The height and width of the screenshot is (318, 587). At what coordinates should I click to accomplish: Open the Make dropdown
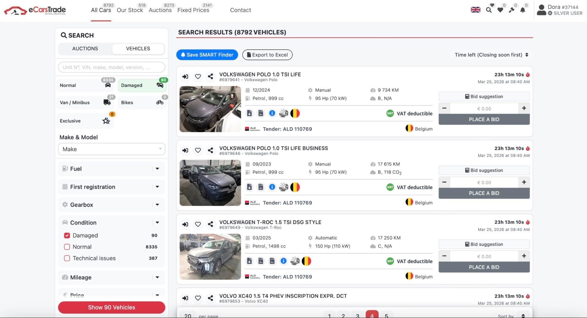tap(112, 149)
